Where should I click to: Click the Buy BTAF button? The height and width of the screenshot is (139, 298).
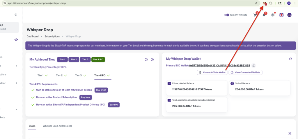pos(101,90)
